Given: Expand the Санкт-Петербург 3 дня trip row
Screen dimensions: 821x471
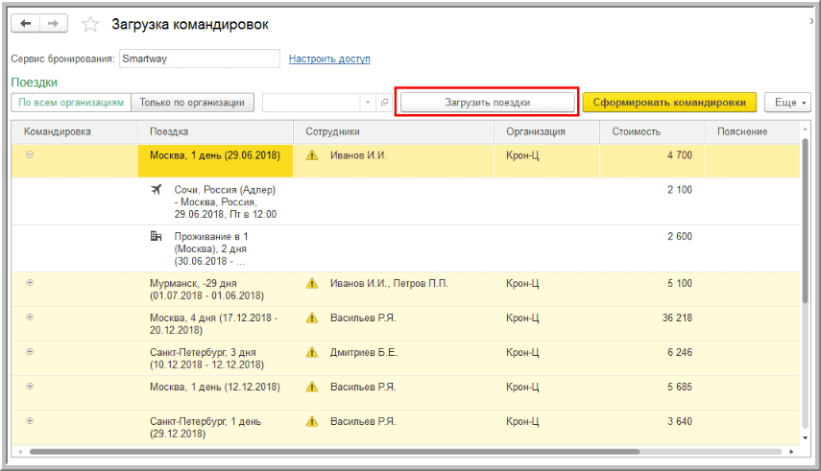Looking at the screenshot, I should click(30, 352).
